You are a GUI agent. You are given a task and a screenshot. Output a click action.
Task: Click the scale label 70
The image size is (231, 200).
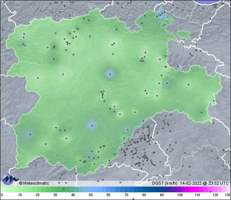pyautogui.click(x=126, y=195)
